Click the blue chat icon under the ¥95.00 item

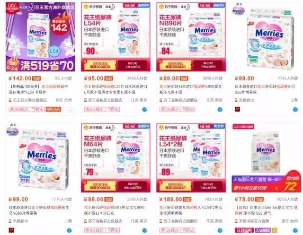pyautogui.click(x=144, y=110)
